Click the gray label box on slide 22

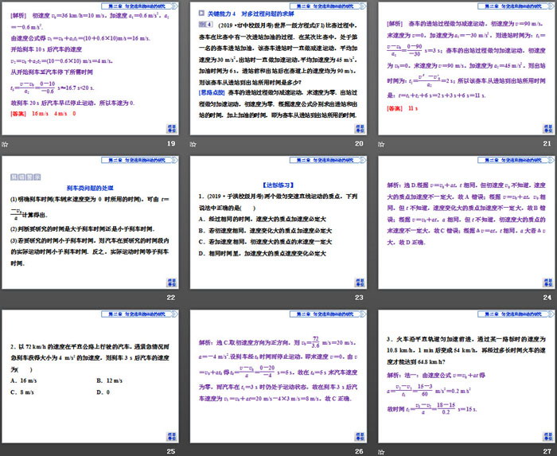tap(25, 177)
